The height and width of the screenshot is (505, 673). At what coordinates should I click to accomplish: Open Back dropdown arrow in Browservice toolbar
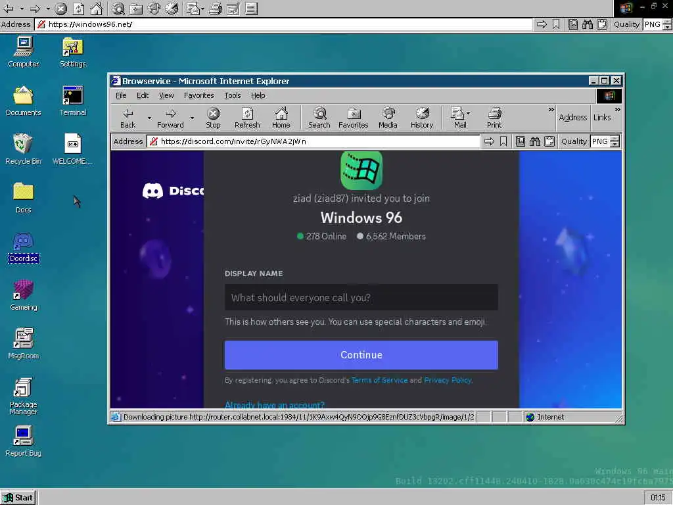(x=149, y=118)
